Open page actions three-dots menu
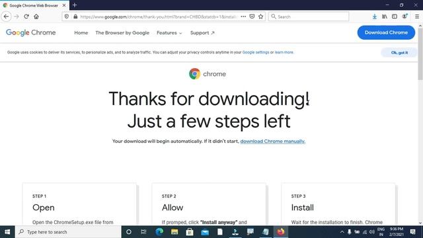The image size is (423, 238). (x=243, y=17)
